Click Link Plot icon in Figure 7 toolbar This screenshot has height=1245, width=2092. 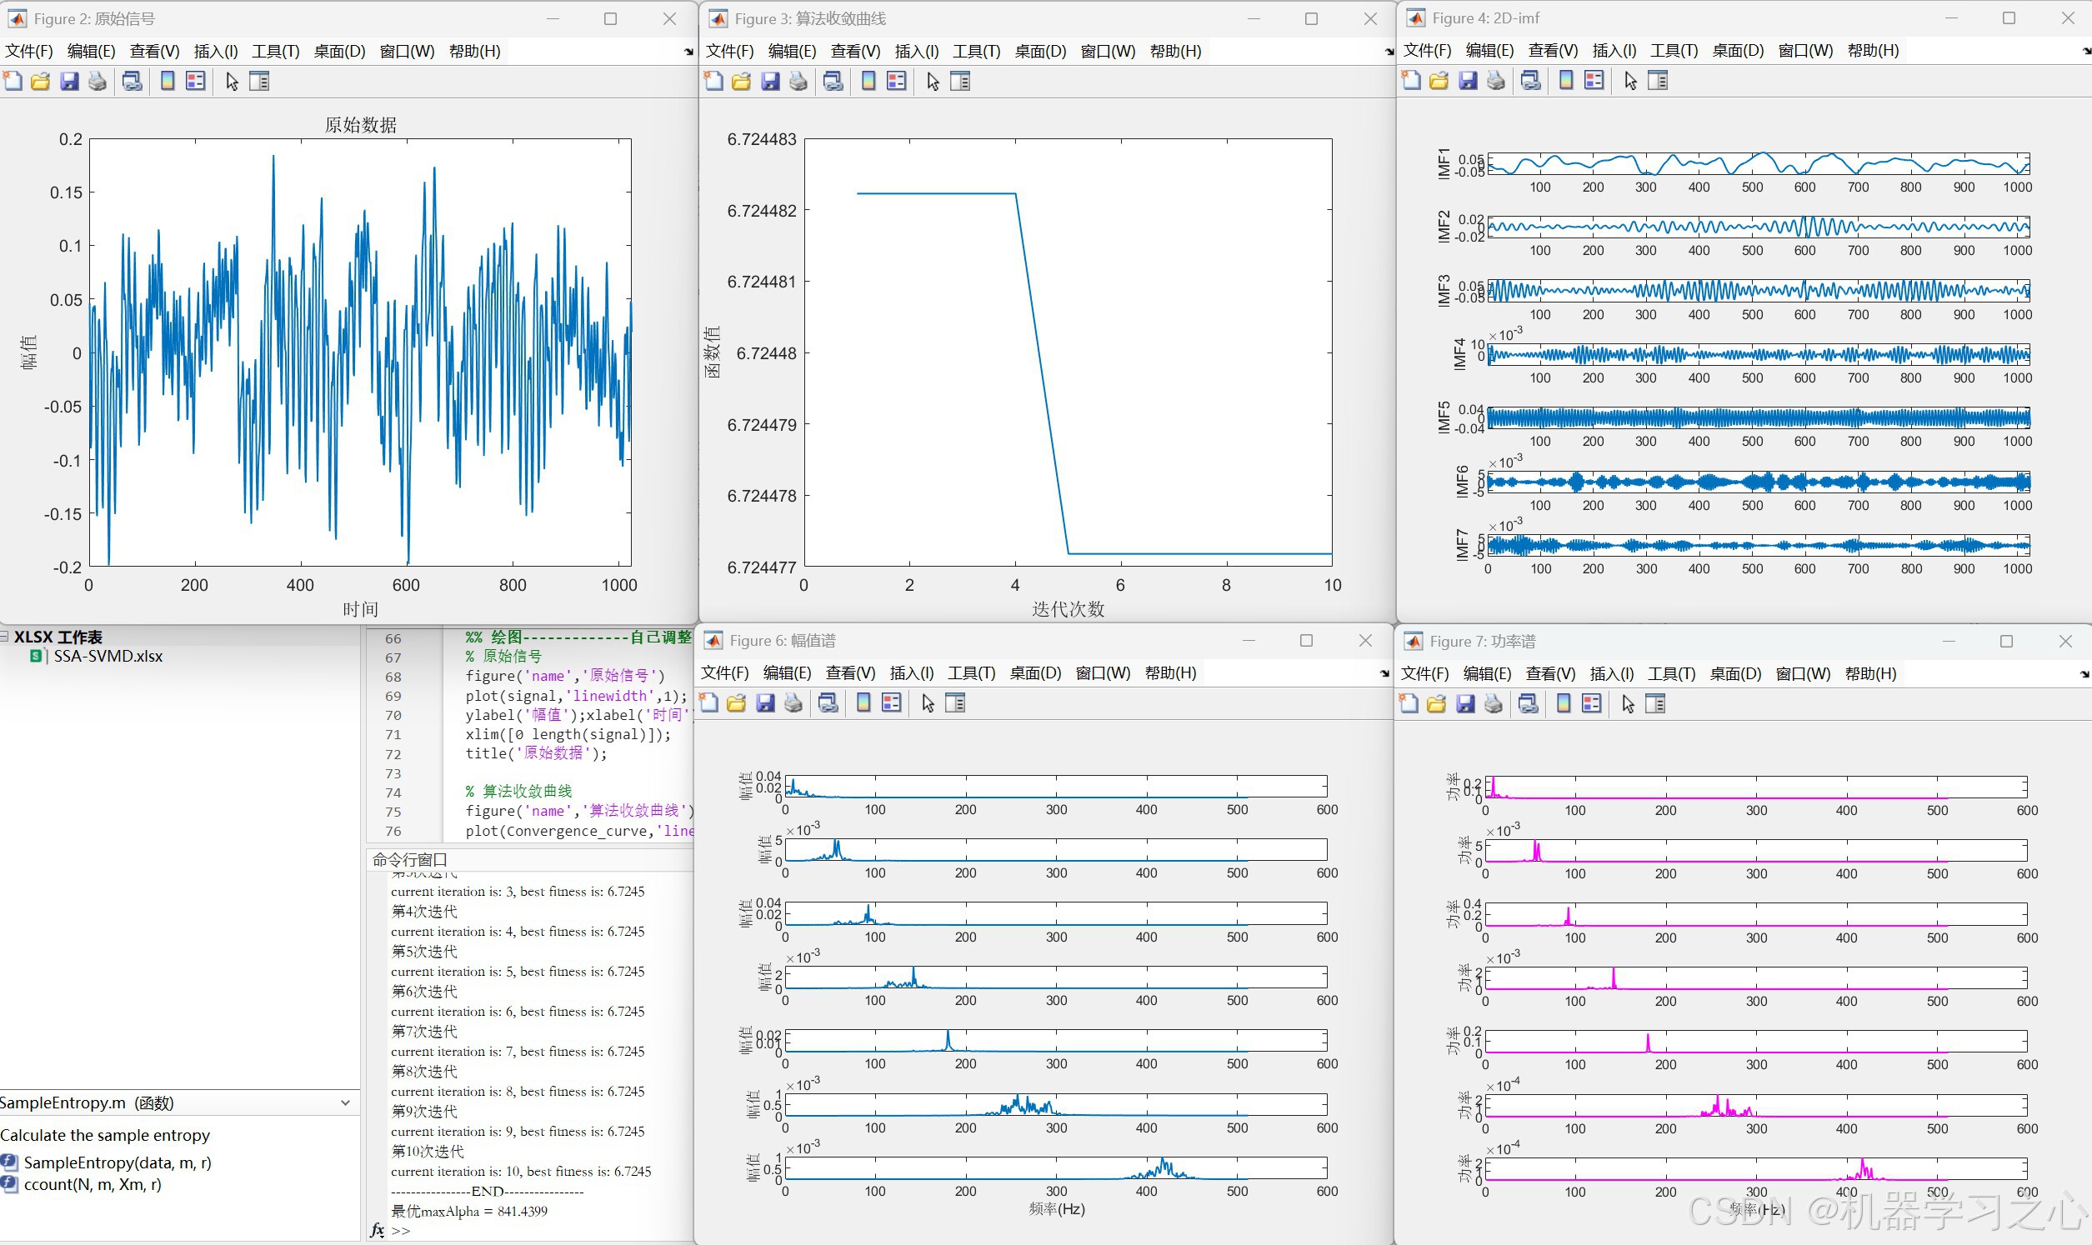[x=1529, y=704]
